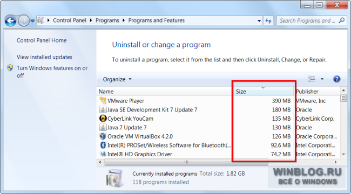Click the CyberLink Corp. publisher cell
Image resolution: width=351 pixels, height=194 pixels.
(x=315, y=119)
